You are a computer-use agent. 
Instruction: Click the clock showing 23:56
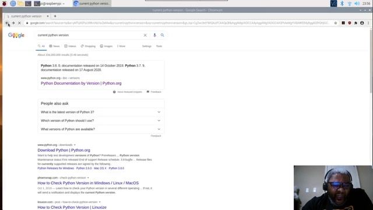point(367,3)
